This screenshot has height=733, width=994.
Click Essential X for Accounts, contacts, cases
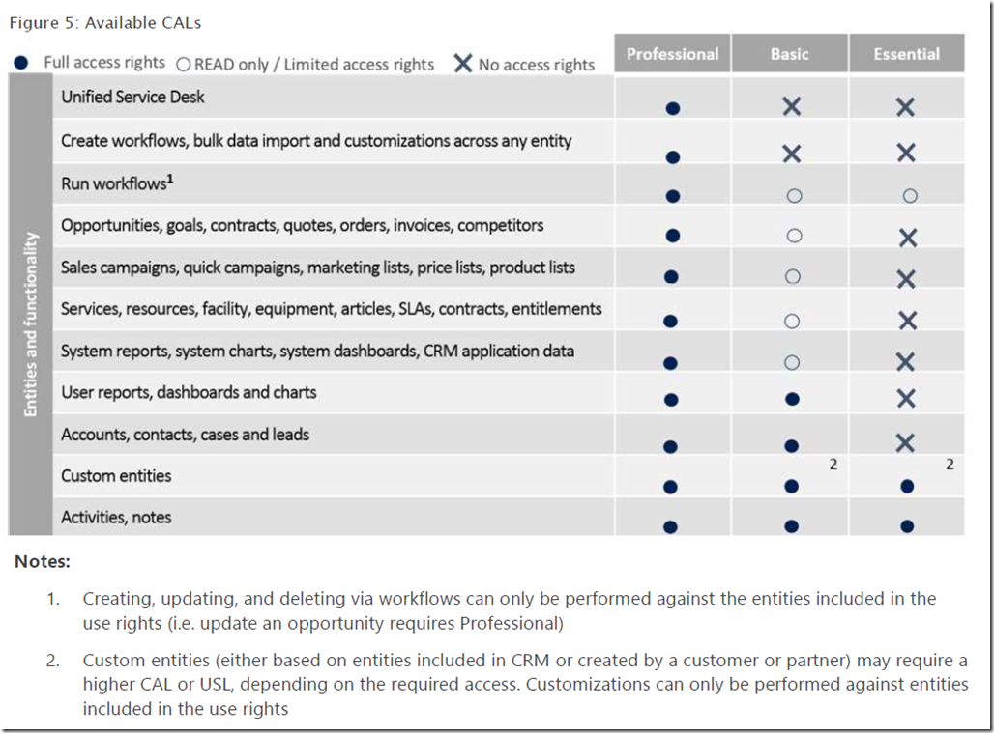905,442
